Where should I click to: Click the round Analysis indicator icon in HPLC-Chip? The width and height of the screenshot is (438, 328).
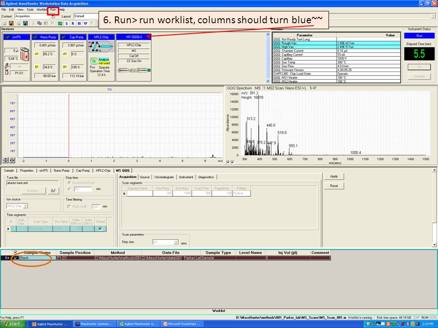94,61
